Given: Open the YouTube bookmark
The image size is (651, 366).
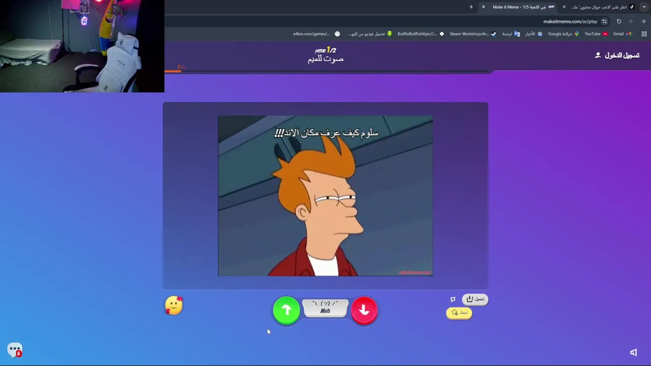Looking at the screenshot, I should [596, 34].
